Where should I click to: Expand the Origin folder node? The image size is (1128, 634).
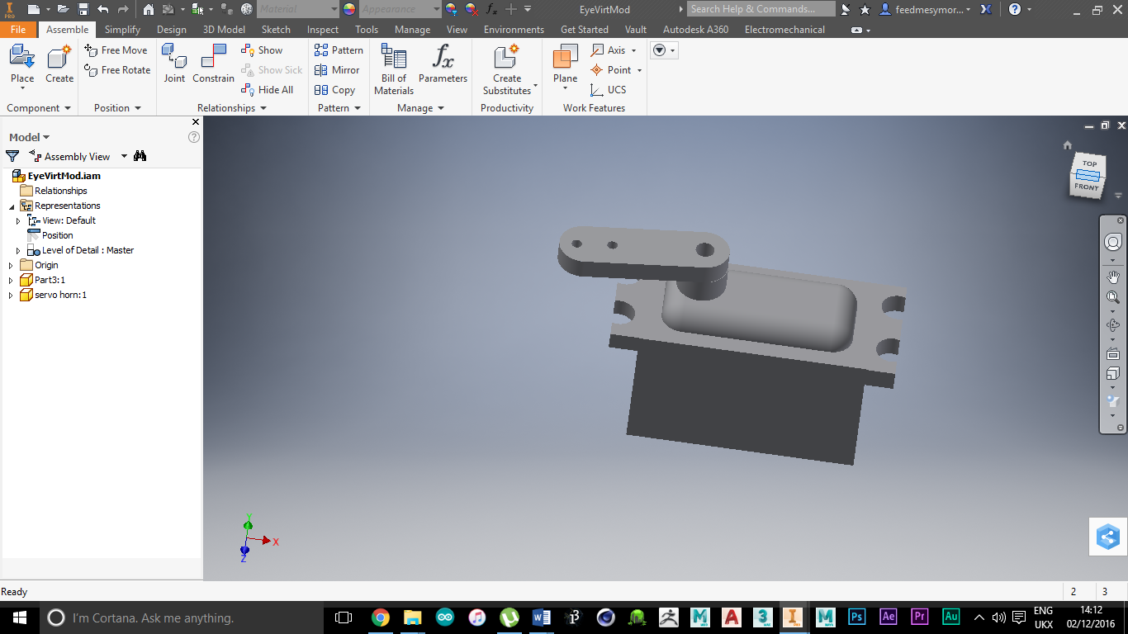pos(11,265)
